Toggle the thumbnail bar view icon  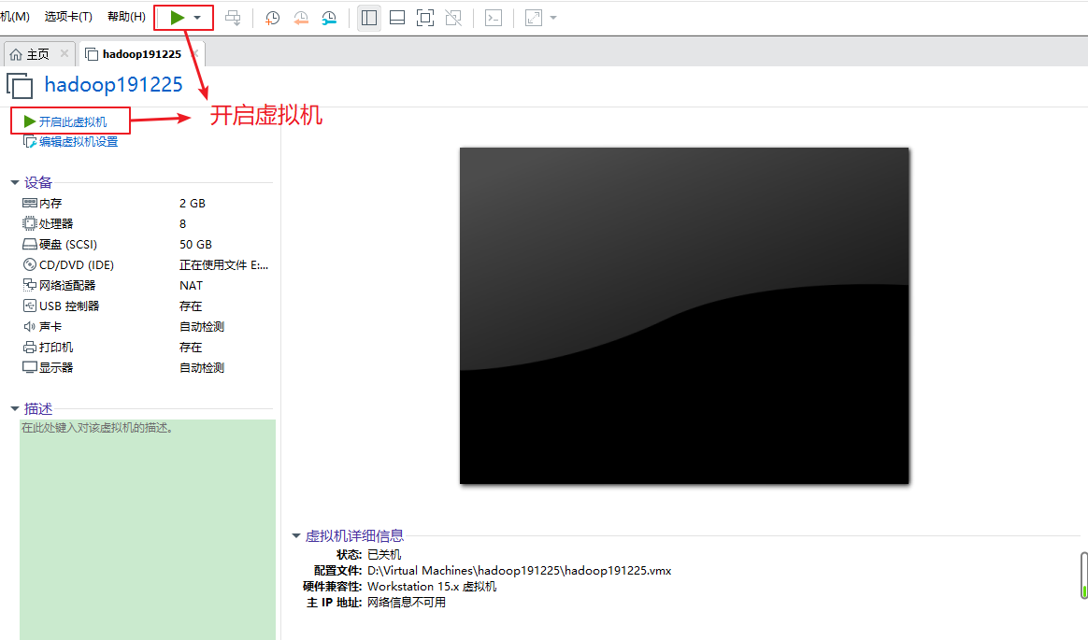pos(397,18)
